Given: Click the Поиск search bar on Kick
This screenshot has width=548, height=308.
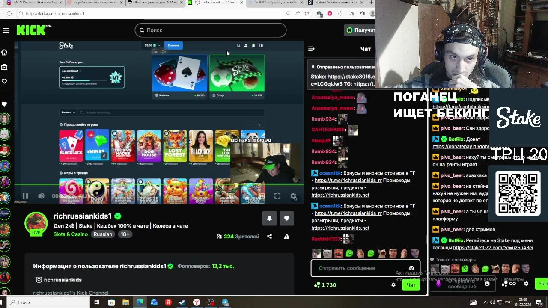Looking at the screenshot, I should (211, 30).
